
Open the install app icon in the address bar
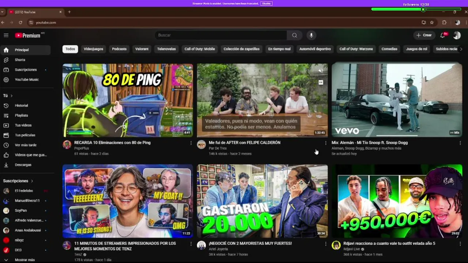tap(424, 22)
